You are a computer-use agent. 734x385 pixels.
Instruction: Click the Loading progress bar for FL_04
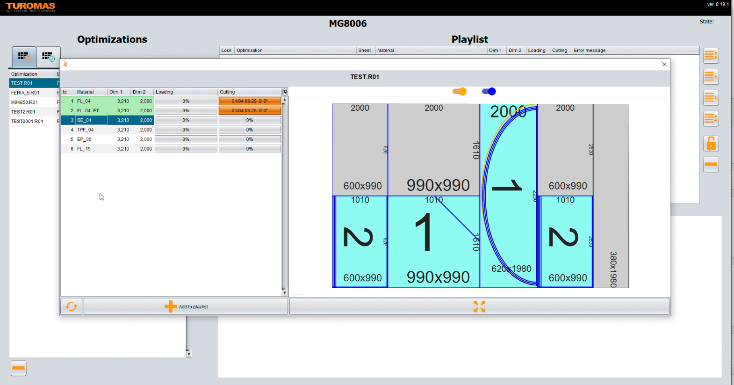(186, 101)
